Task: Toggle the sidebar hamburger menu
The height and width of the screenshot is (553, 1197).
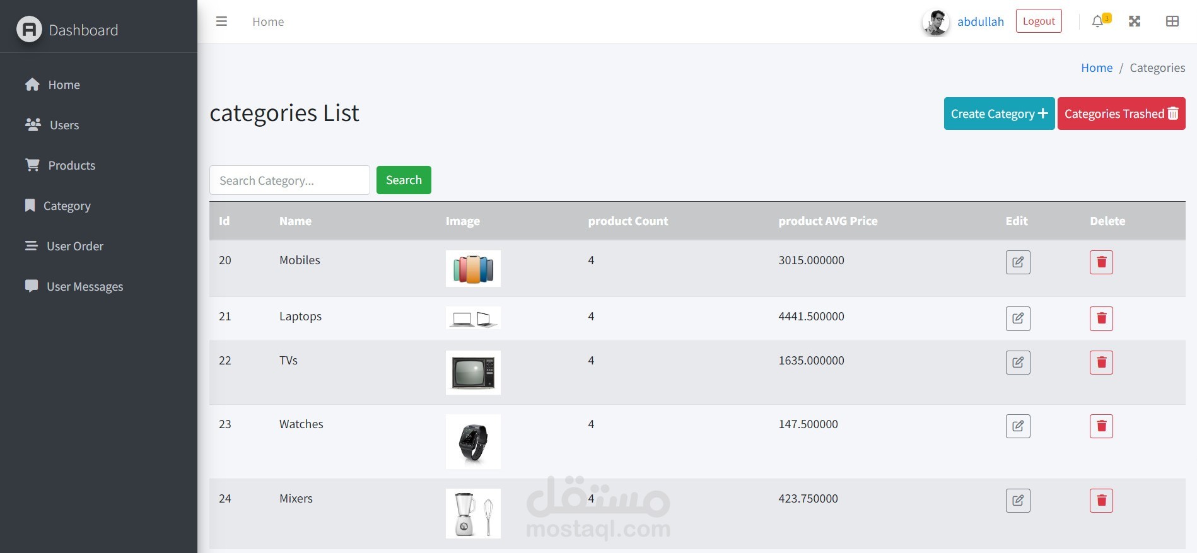Action: coord(221,21)
